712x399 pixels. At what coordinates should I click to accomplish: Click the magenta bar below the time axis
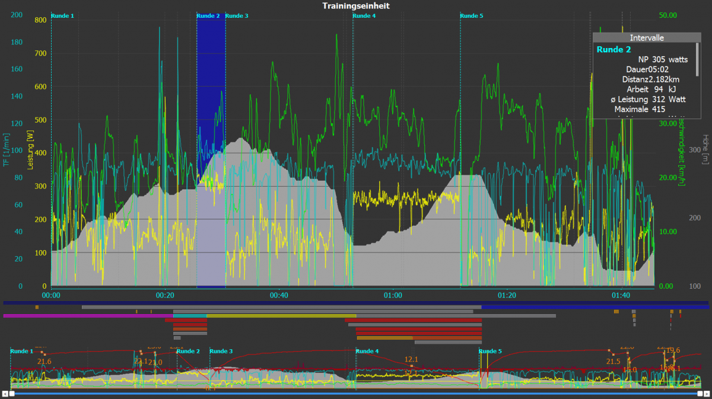[83, 316]
